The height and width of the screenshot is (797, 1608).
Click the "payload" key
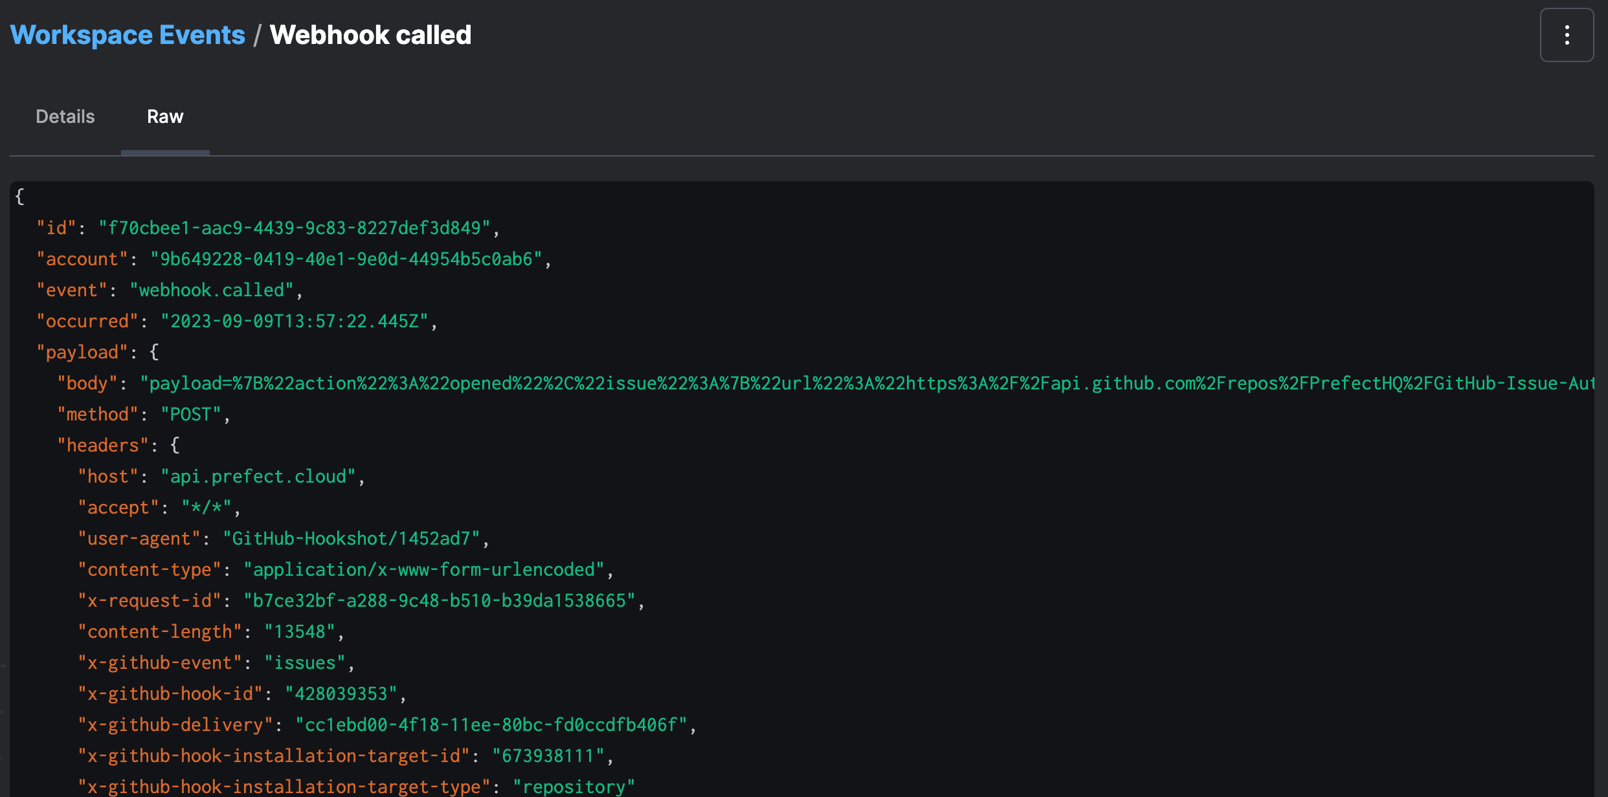coord(82,352)
